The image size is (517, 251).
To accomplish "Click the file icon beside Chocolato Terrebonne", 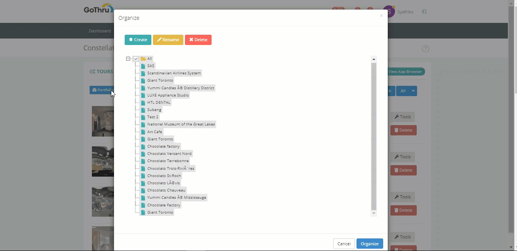I will click(143, 161).
